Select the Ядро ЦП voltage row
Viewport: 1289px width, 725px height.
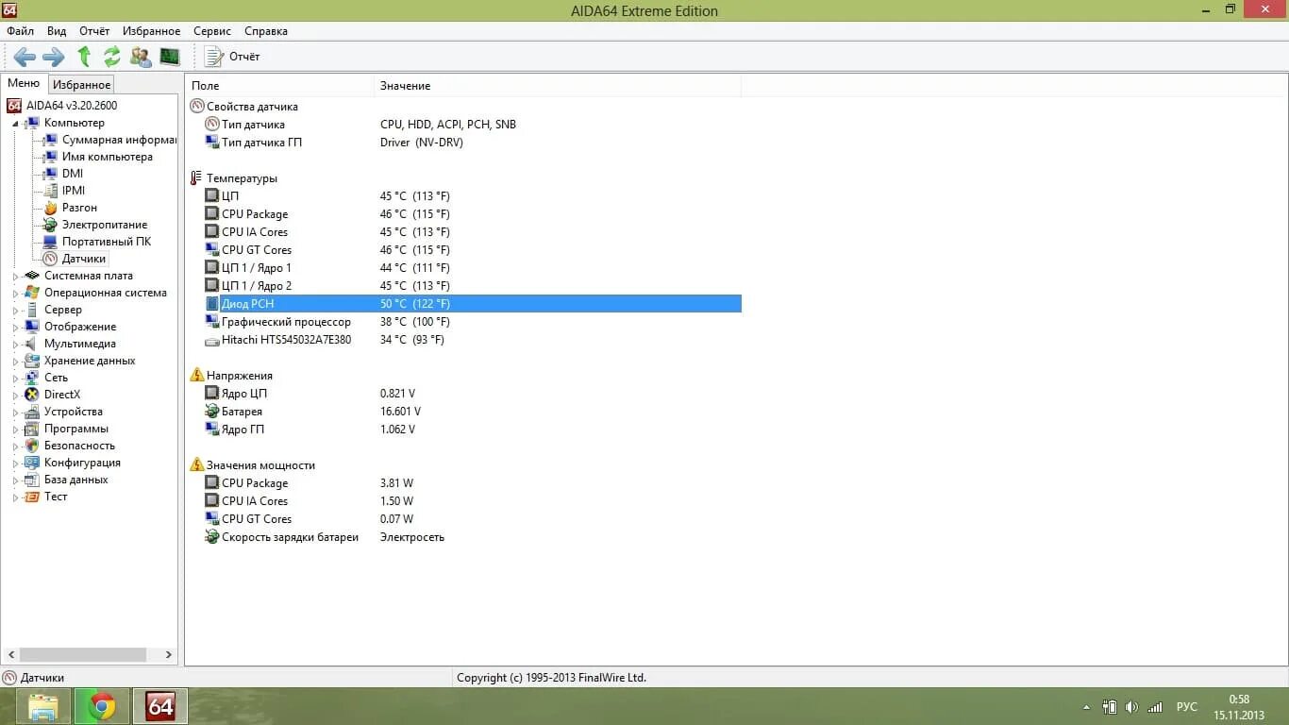tap(463, 394)
